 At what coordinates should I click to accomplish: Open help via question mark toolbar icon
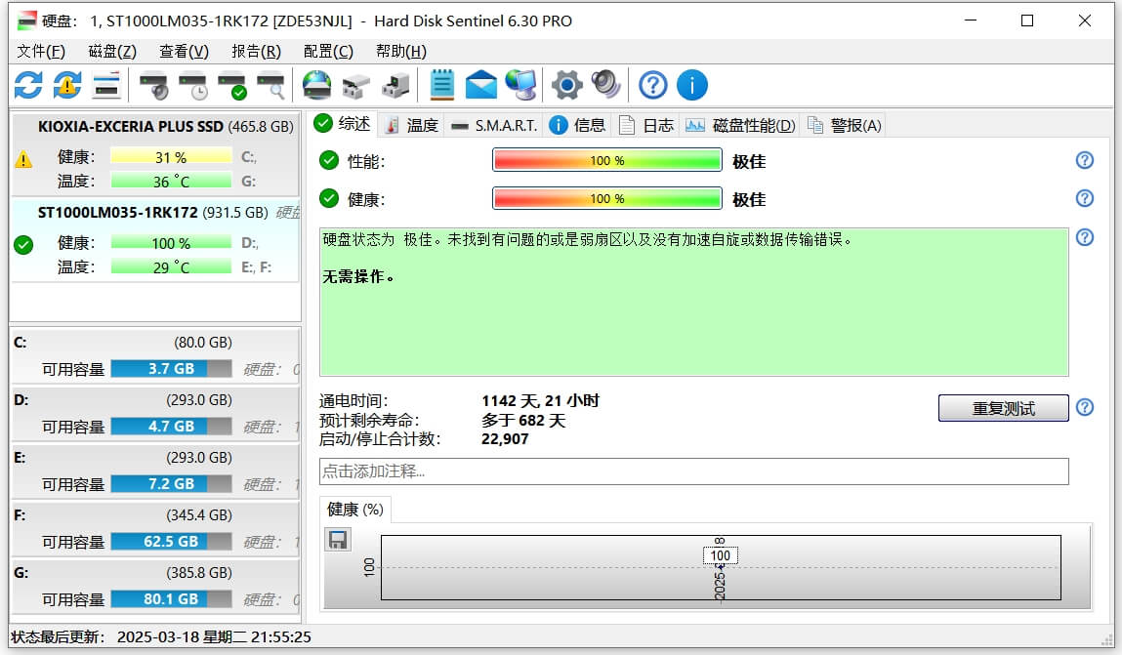(x=652, y=85)
